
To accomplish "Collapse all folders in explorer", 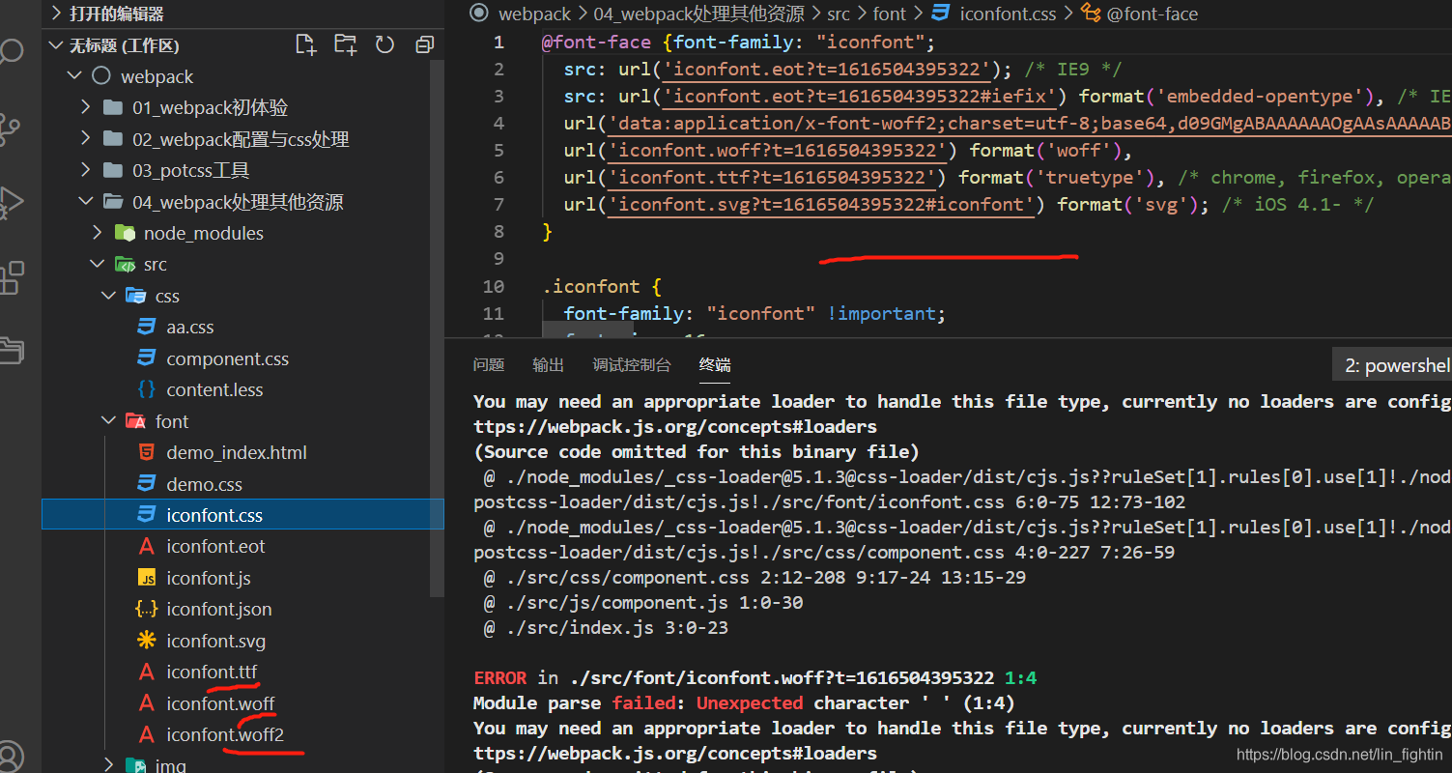I will tap(424, 44).
